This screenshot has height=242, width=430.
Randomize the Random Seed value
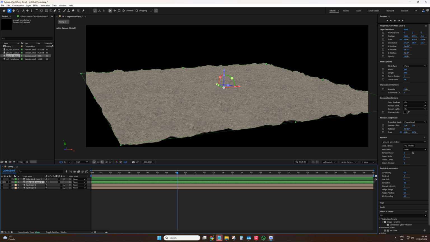pyautogui.click(x=413, y=153)
